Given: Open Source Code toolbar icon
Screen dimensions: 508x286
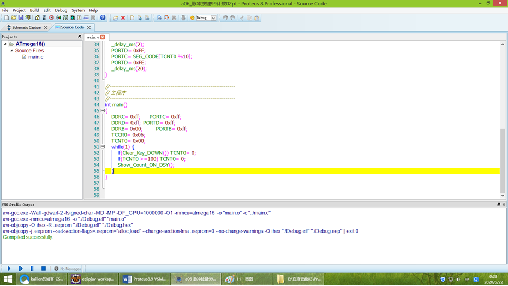Looking at the screenshot, I should [x=86, y=18].
